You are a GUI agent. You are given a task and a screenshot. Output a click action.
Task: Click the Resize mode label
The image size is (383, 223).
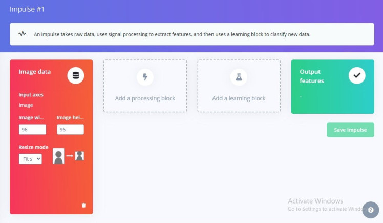(x=34, y=147)
